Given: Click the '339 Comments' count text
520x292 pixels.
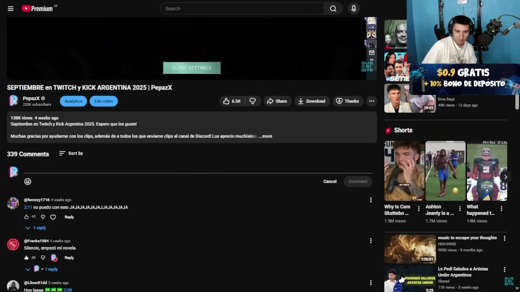Looking at the screenshot, I should (28, 154).
